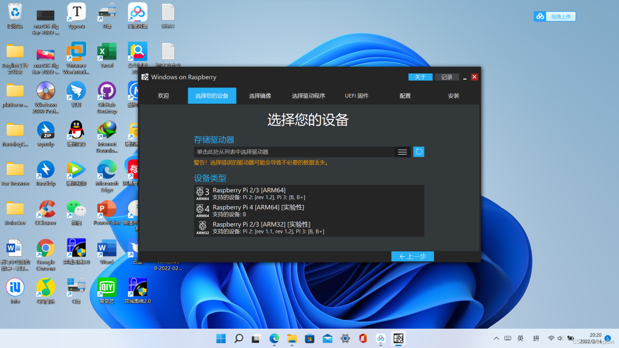Select the D盘 drive shortcut
Image resolution: width=619 pixels, height=348 pixels.
click(107, 15)
